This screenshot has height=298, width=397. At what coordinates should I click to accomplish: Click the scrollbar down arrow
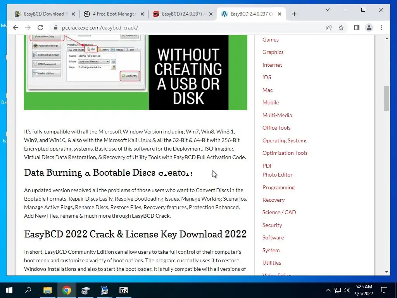pos(387,272)
